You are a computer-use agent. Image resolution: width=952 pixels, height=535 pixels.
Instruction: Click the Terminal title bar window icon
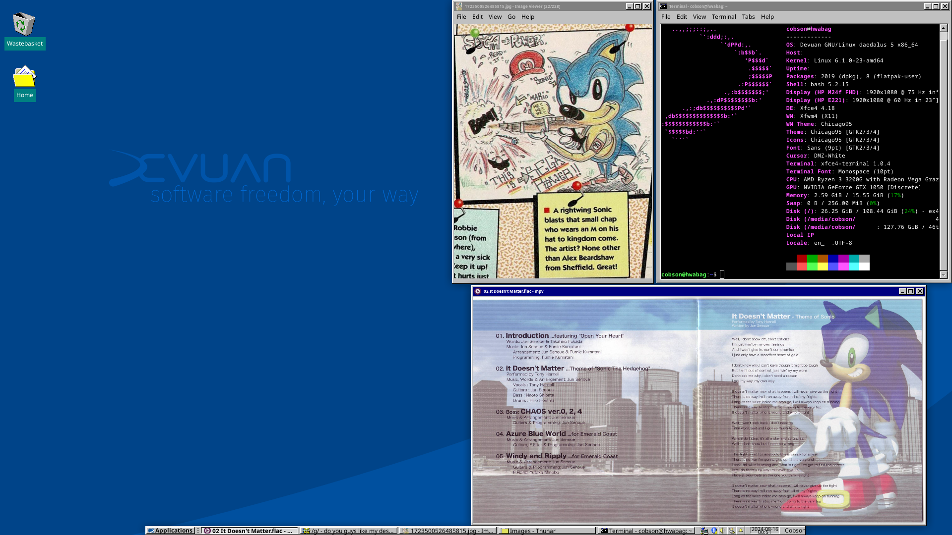coord(663,6)
